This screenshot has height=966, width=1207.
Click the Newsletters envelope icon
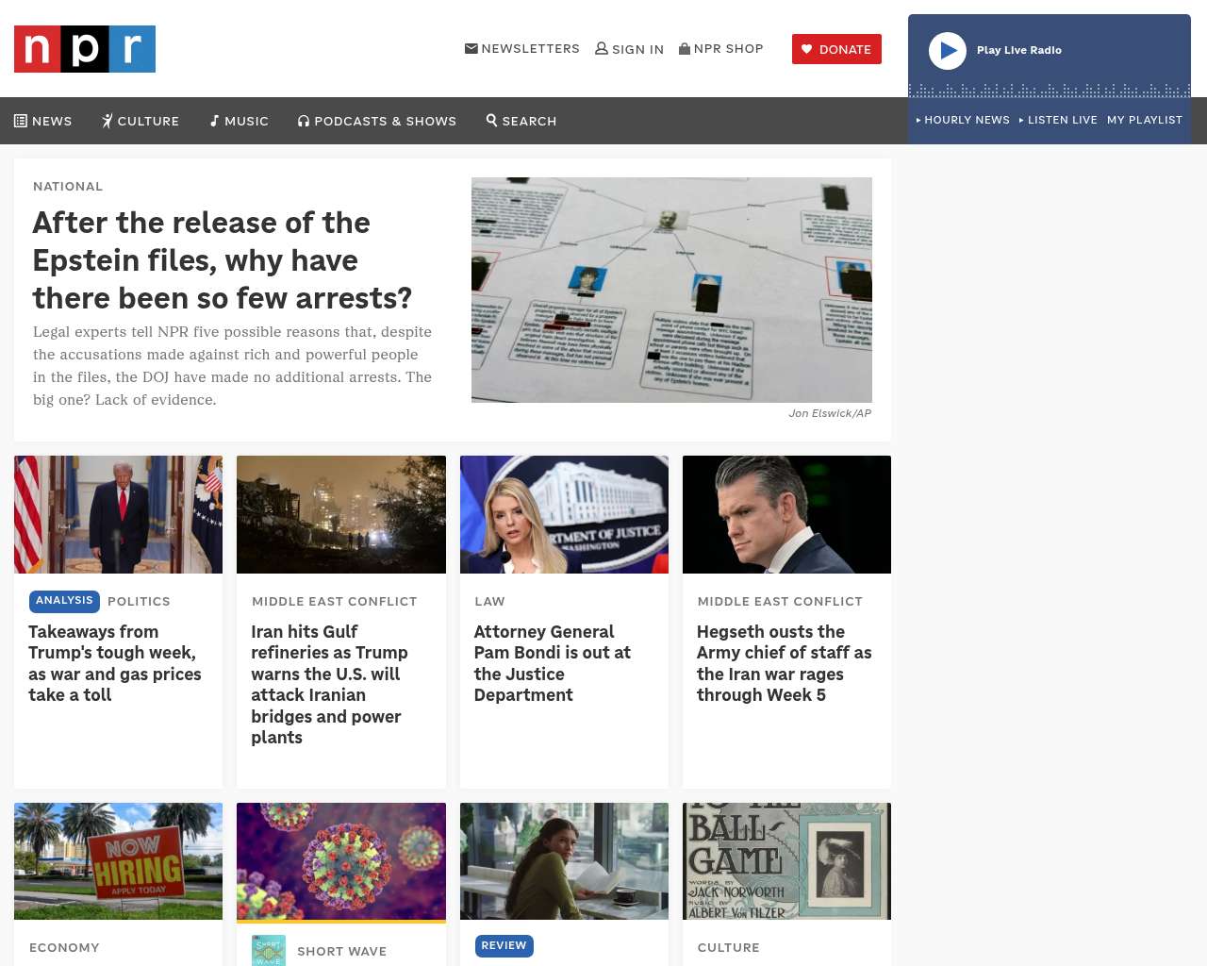click(x=471, y=48)
